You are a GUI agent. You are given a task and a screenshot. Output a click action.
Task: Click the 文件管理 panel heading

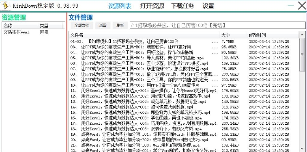tap(81, 17)
